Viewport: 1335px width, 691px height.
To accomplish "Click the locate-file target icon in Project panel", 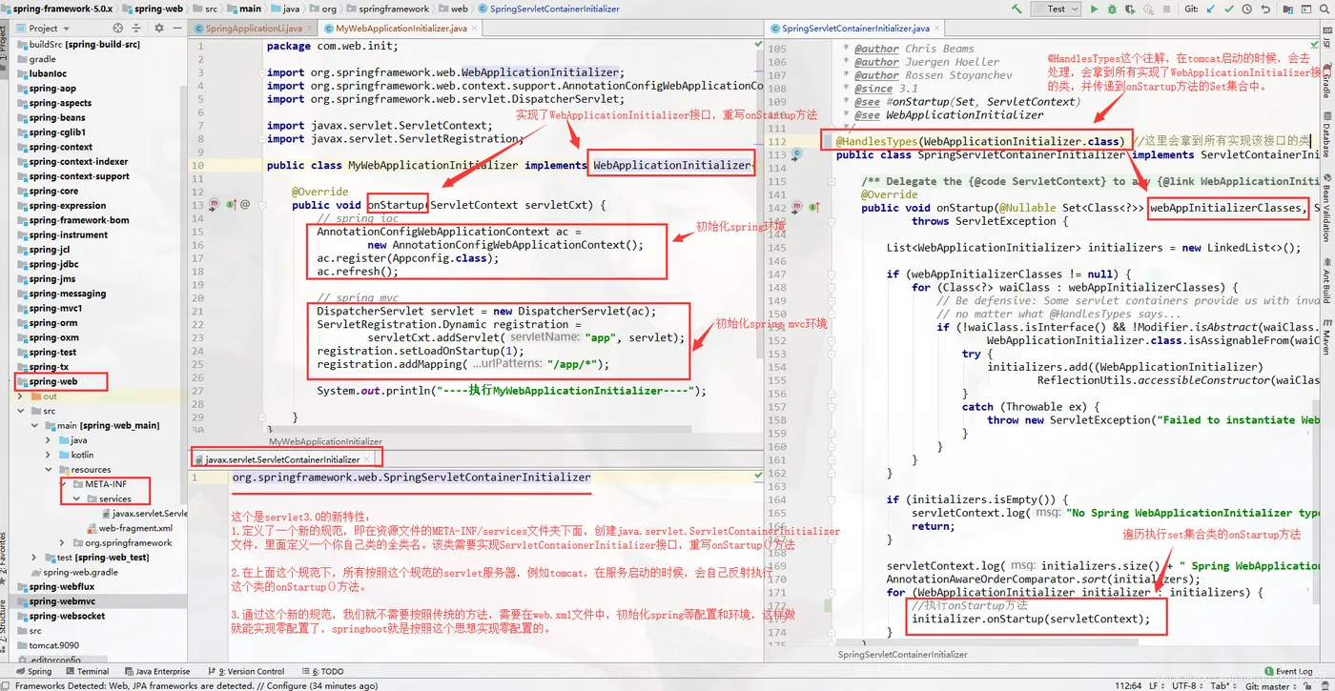I will (x=118, y=29).
